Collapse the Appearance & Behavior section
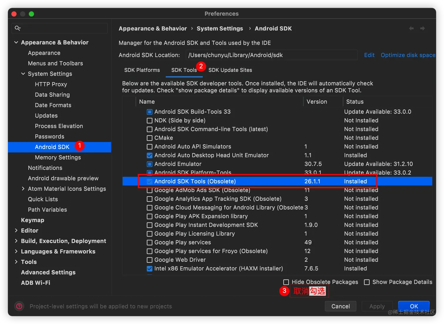This screenshot has height=324, width=444. click(x=16, y=43)
